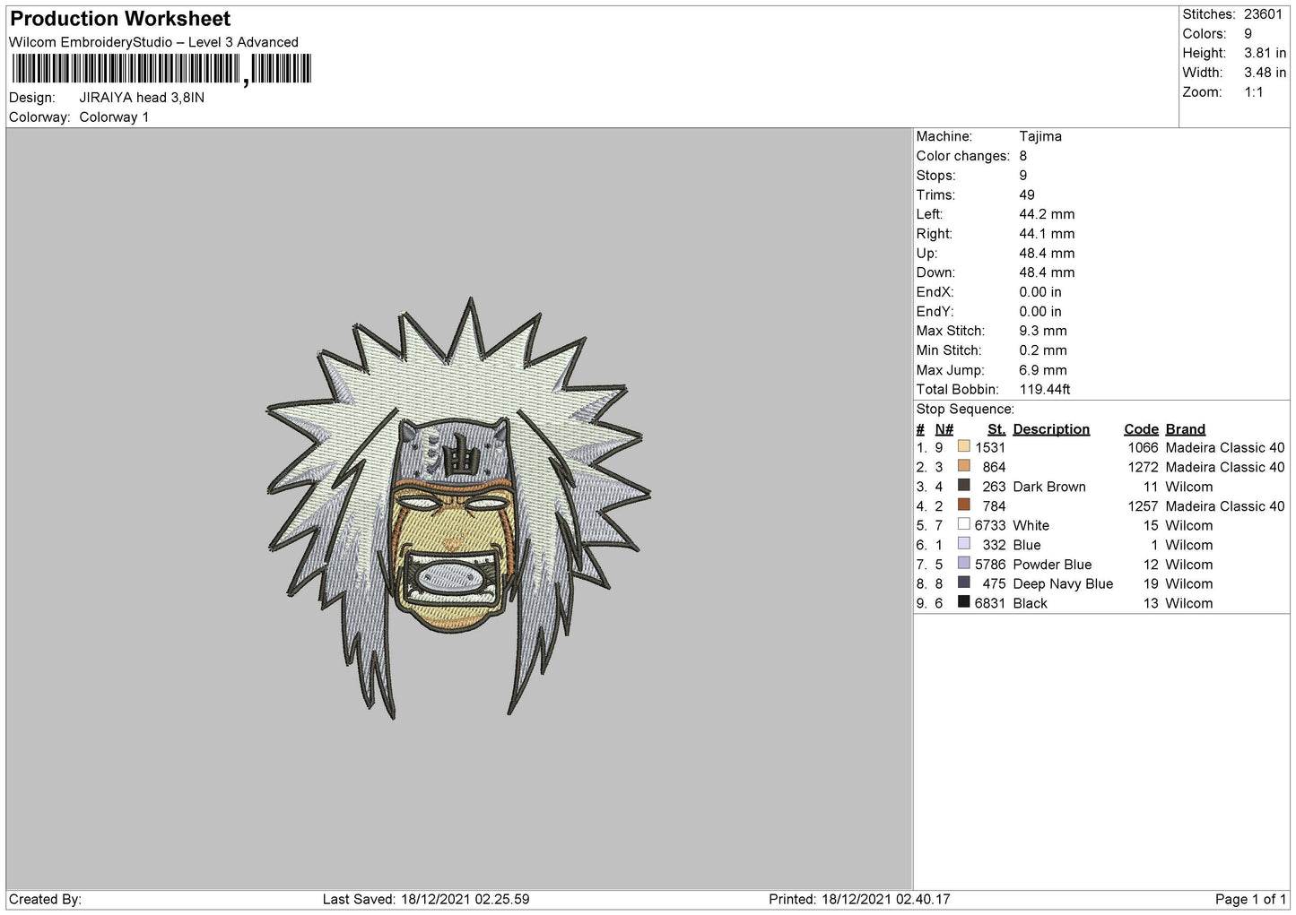Viewport: 1296px width, 915px height.
Task: Click the 'Page 1 of 1' footer text
Action: (x=1251, y=899)
